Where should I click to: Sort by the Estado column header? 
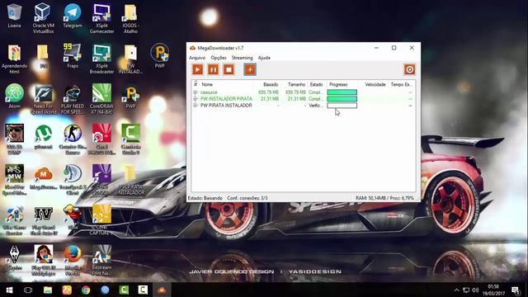316,84
